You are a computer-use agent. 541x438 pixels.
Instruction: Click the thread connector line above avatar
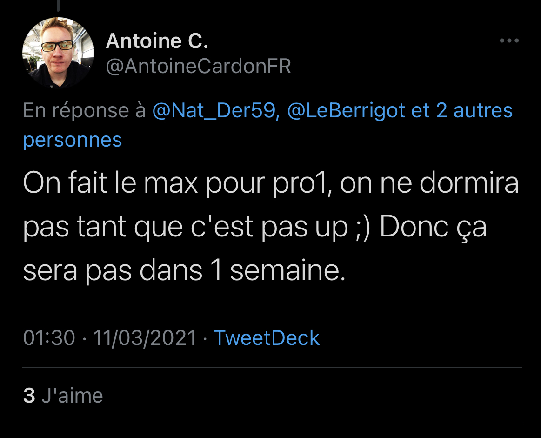[x=58, y=6]
